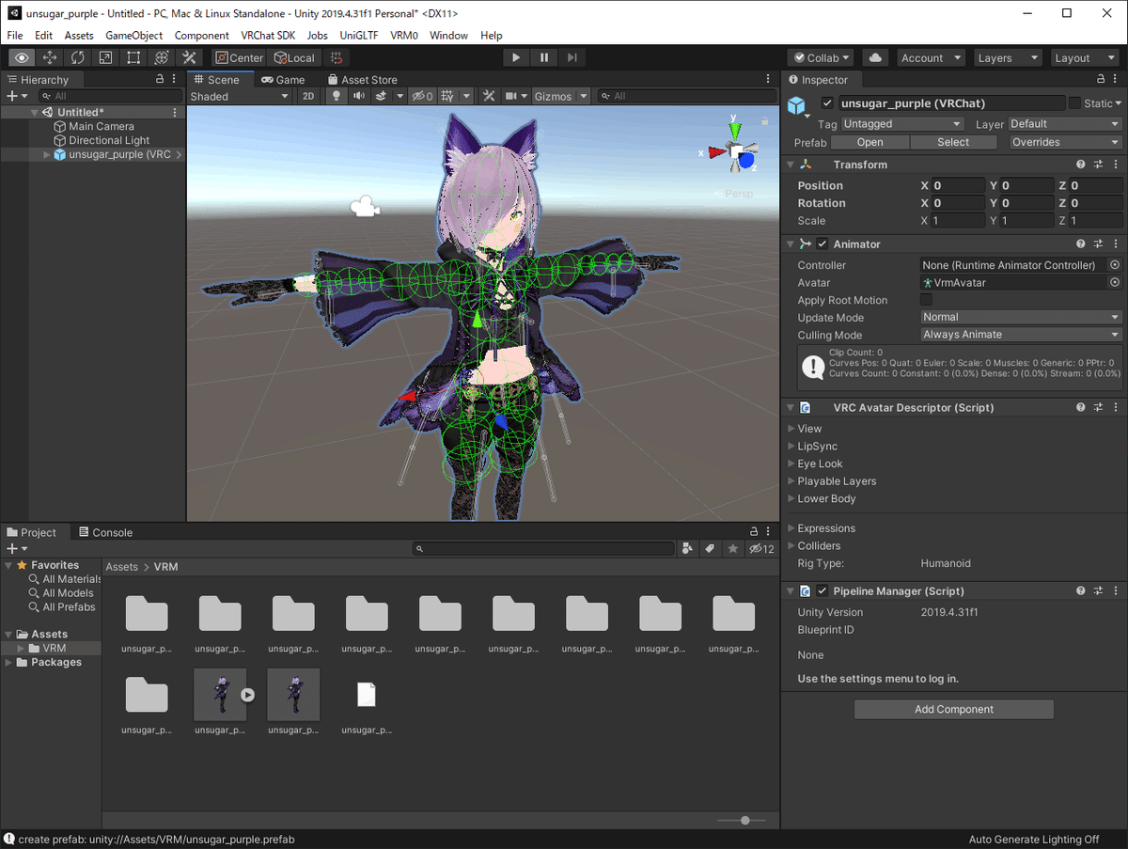The height and width of the screenshot is (849, 1128).
Task: Select the Move tool in the toolbar
Action: click(50, 57)
